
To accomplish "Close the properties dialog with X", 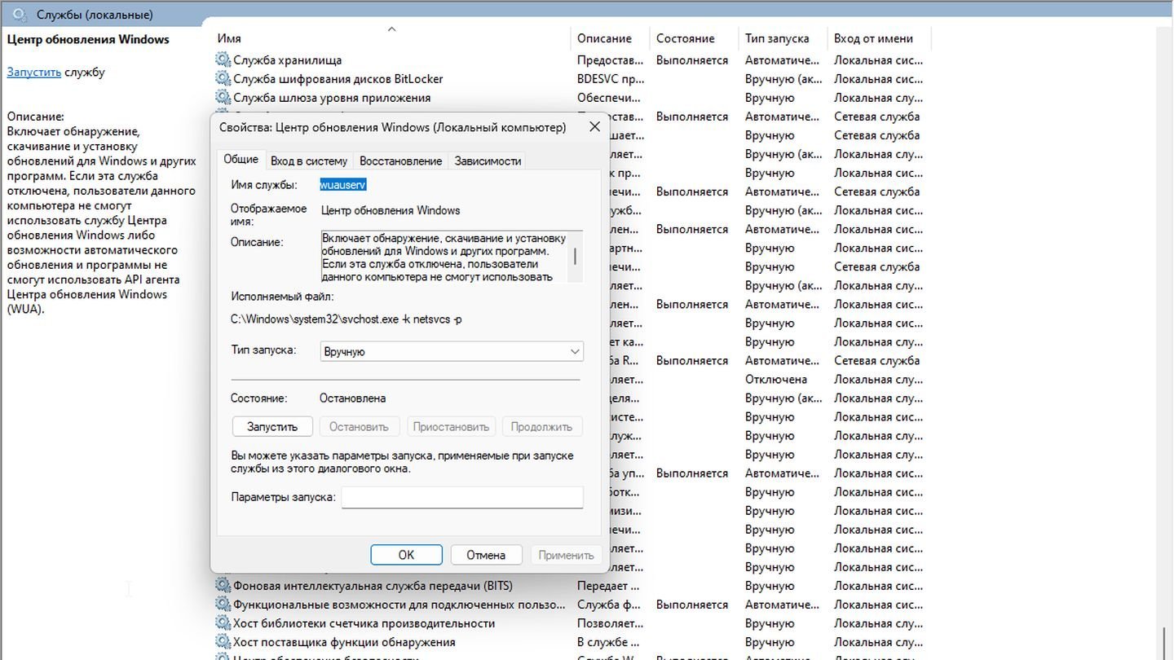I will 594,127.
